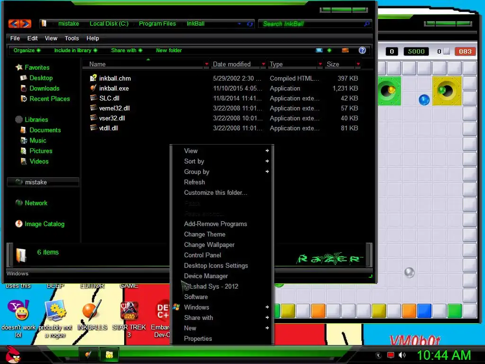Click the blue ball in InkBall

tap(424, 100)
